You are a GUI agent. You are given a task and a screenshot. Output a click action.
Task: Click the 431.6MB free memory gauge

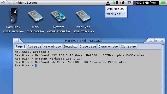(x=146, y=3)
